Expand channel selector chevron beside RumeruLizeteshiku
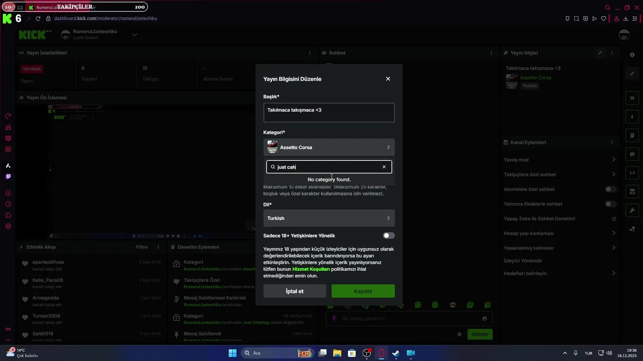The height and width of the screenshot is (361, 643). coord(135,35)
